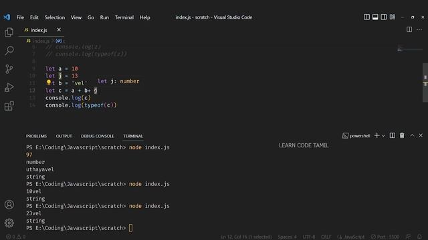Click the terminal output 'uthayavel'

tap(40, 169)
